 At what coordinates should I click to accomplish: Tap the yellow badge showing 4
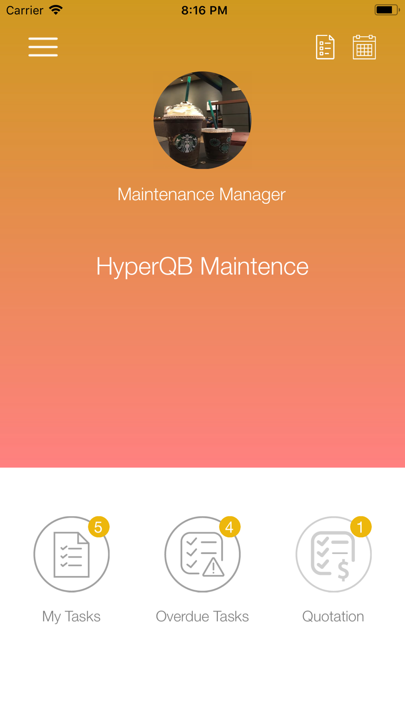click(230, 527)
